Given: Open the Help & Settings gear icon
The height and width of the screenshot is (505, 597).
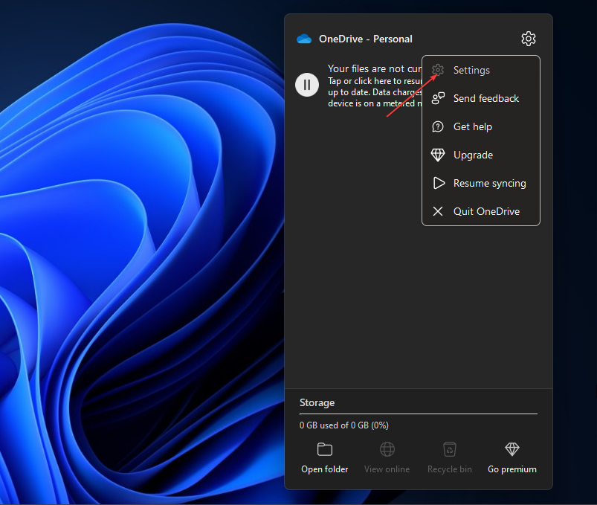Looking at the screenshot, I should (x=528, y=38).
